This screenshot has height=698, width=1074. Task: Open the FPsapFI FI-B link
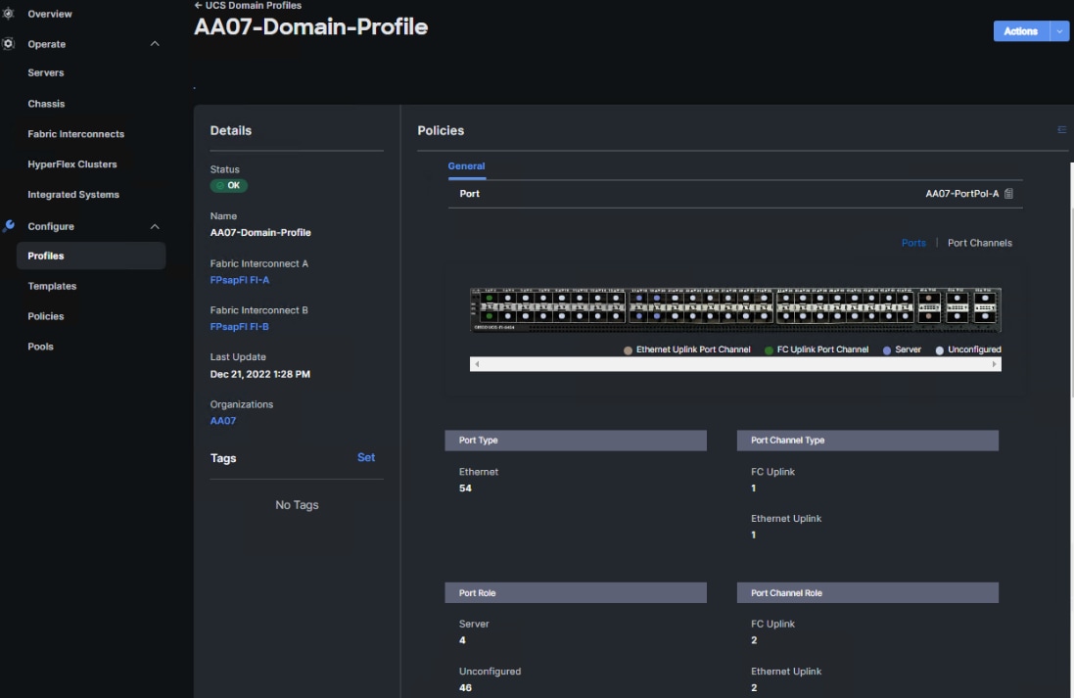(x=240, y=326)
